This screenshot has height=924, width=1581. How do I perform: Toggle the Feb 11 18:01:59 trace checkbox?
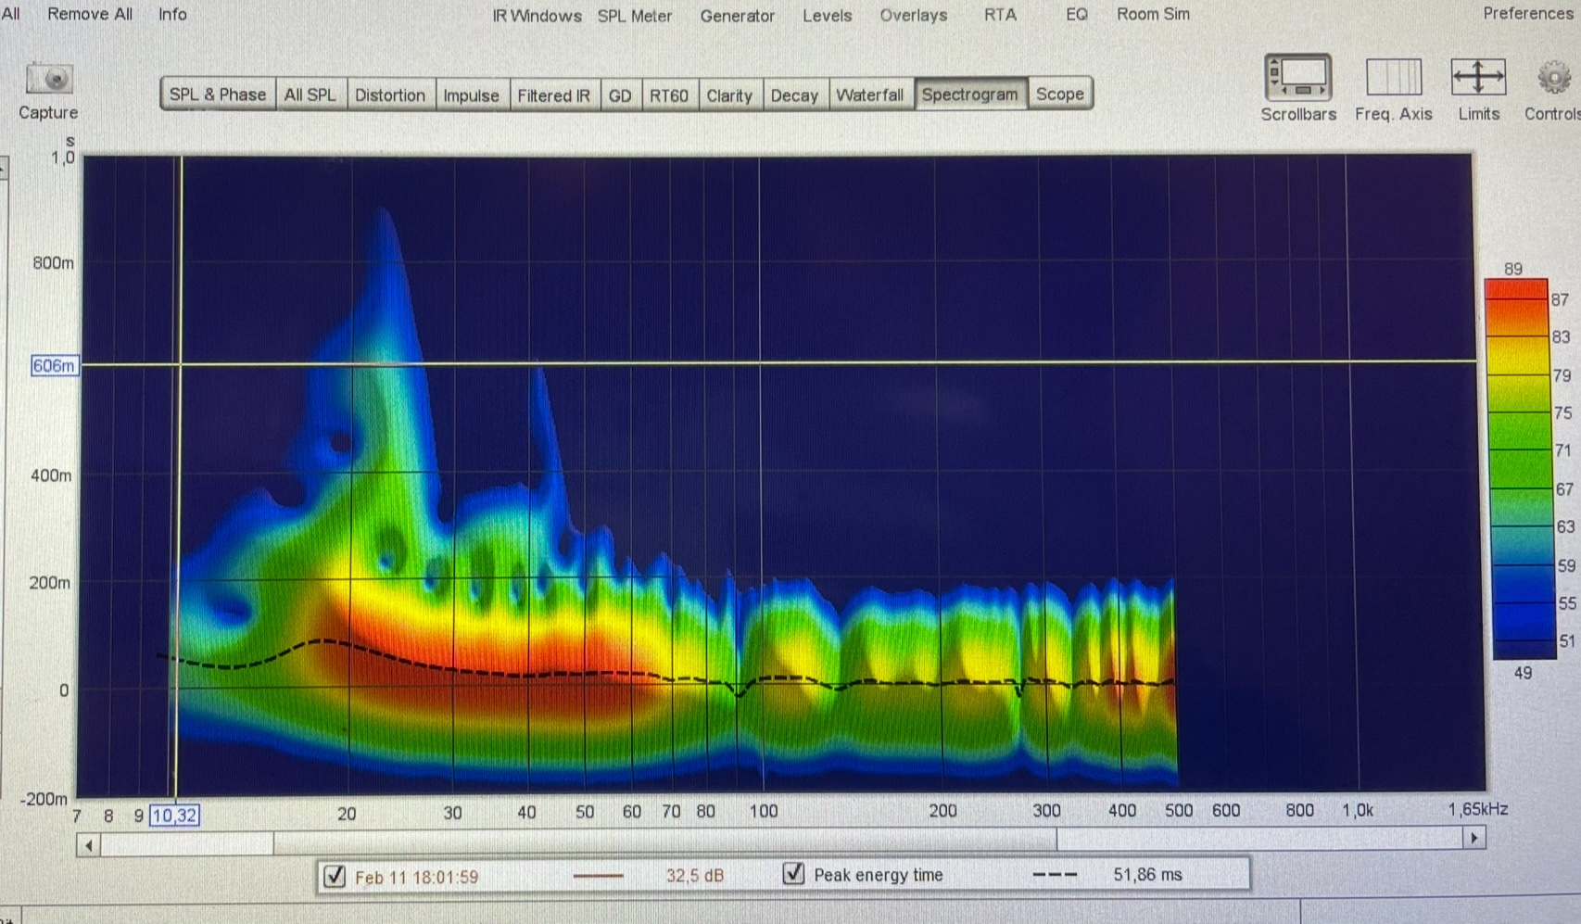point(335,876)
